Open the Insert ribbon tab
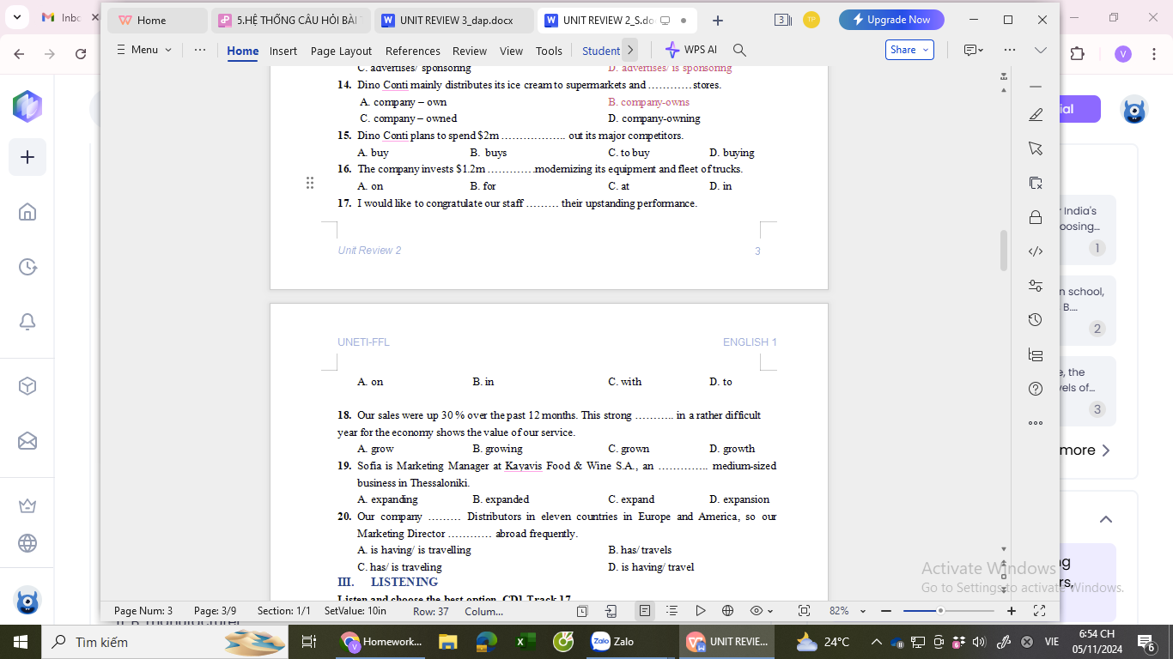The image size is (1173, 659). (283, 51)
